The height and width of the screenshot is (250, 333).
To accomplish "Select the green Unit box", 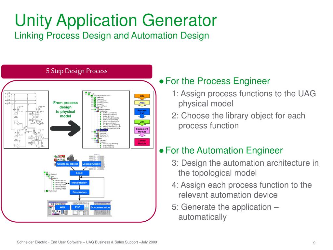I will point(142,122).
